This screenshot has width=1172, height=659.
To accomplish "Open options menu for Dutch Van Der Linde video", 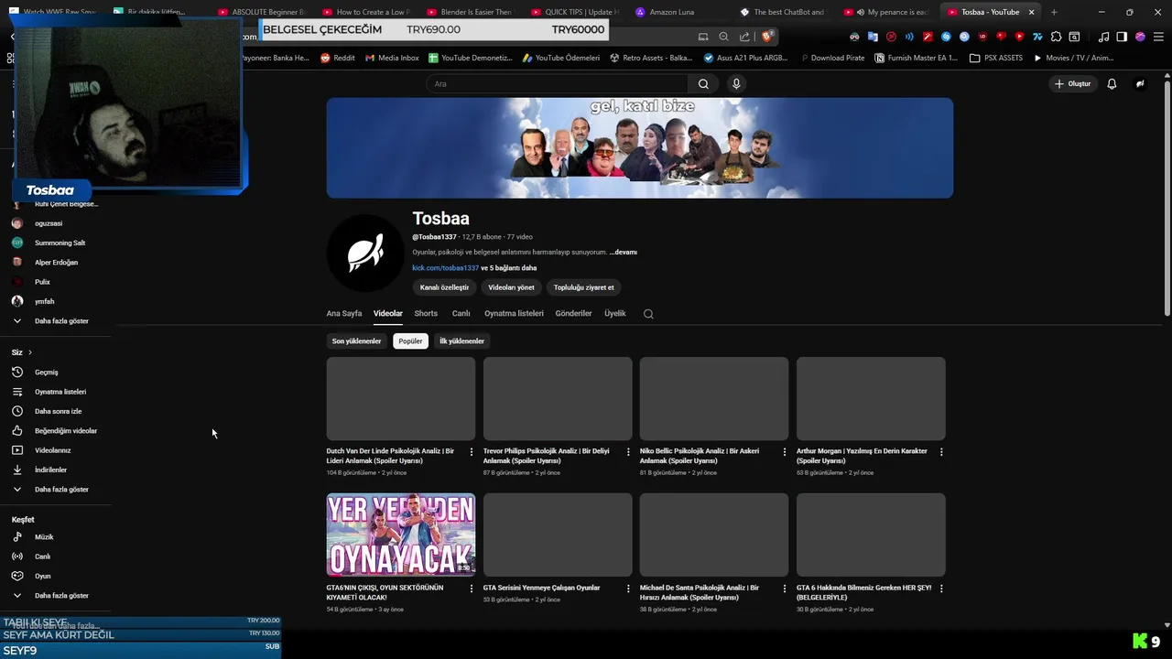I will (472, 452).
